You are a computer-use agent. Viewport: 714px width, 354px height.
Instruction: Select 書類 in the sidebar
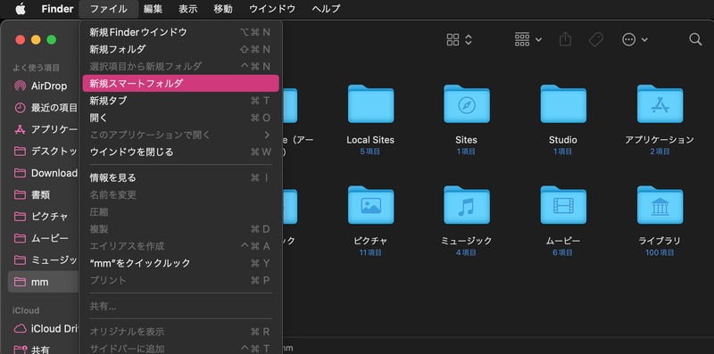point(44,194)
